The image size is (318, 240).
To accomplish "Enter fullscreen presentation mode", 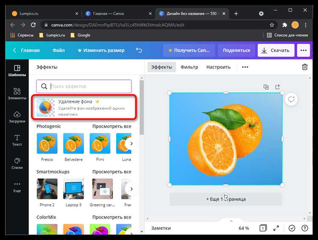I will tap(276, 228).
